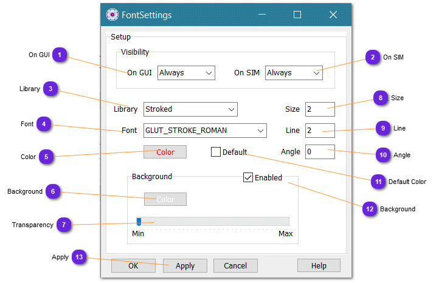
Task: Click the FontSettings app icon in title bar
Action: coord(112,15)
